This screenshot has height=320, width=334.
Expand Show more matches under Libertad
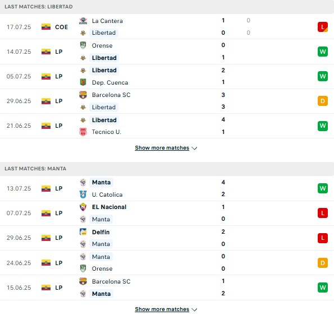click(x=162, y=148)
